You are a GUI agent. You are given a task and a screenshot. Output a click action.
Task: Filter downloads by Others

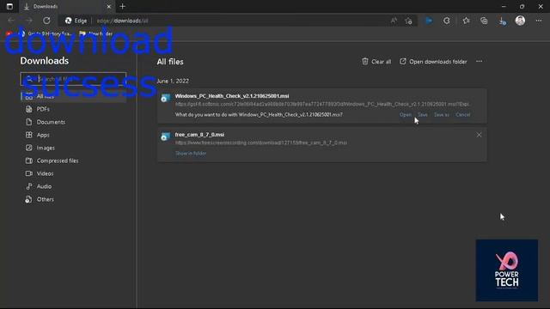click(x=46, y=199)
